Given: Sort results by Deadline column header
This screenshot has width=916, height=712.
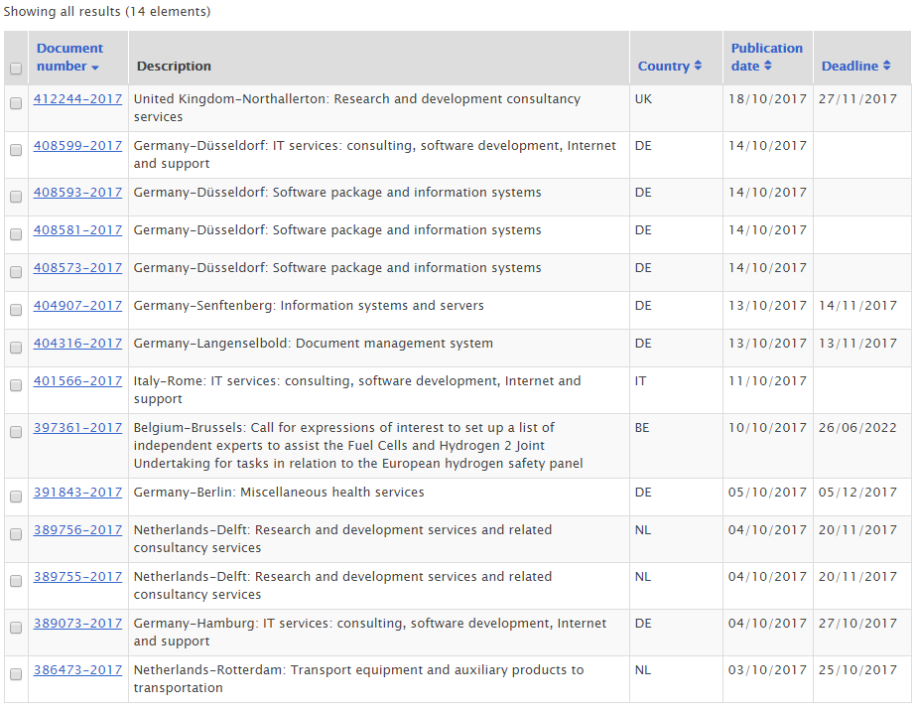Looking at the screenshot, I should [850, 67].
